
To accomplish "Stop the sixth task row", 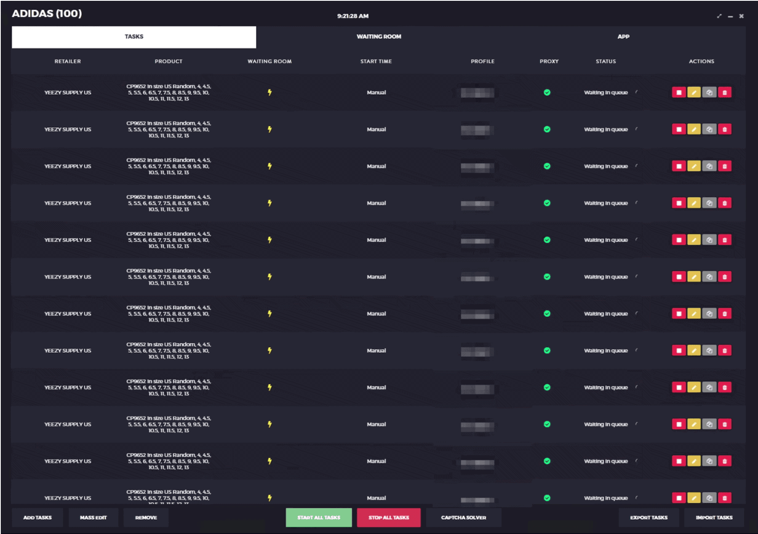I will (678, 277).
